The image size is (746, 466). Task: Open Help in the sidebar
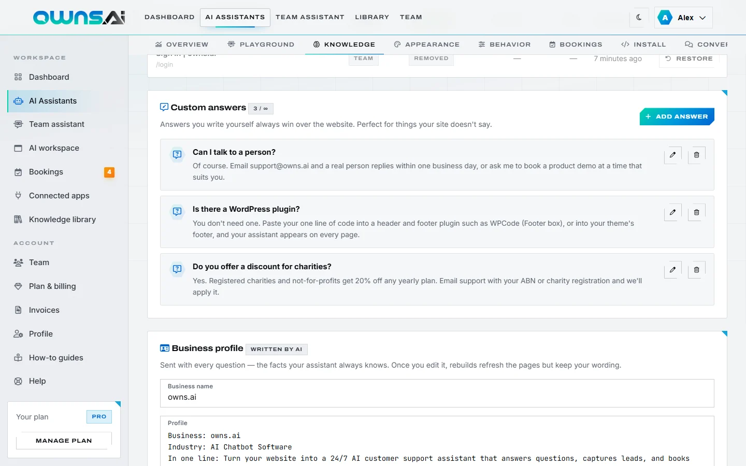click(x=64, y=381)
